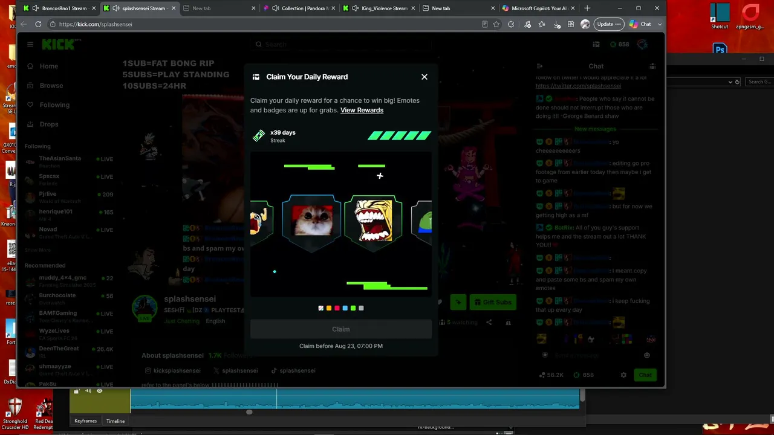
Task: Mute the Shotcut timeline track speaker icon
Action: [x=88, y=391]
